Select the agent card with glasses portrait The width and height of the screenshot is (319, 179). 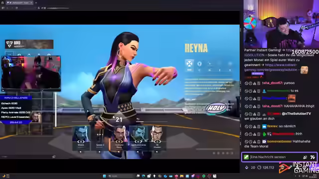click(x=157, y=138)
